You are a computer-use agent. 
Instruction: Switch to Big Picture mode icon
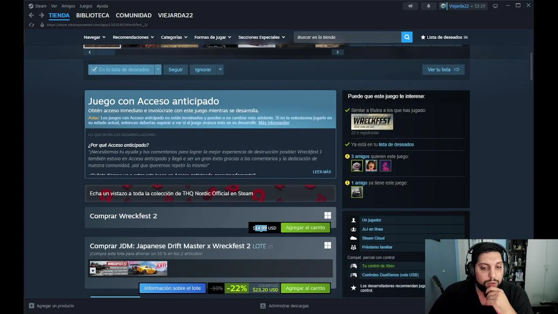(x=495, y=6)
